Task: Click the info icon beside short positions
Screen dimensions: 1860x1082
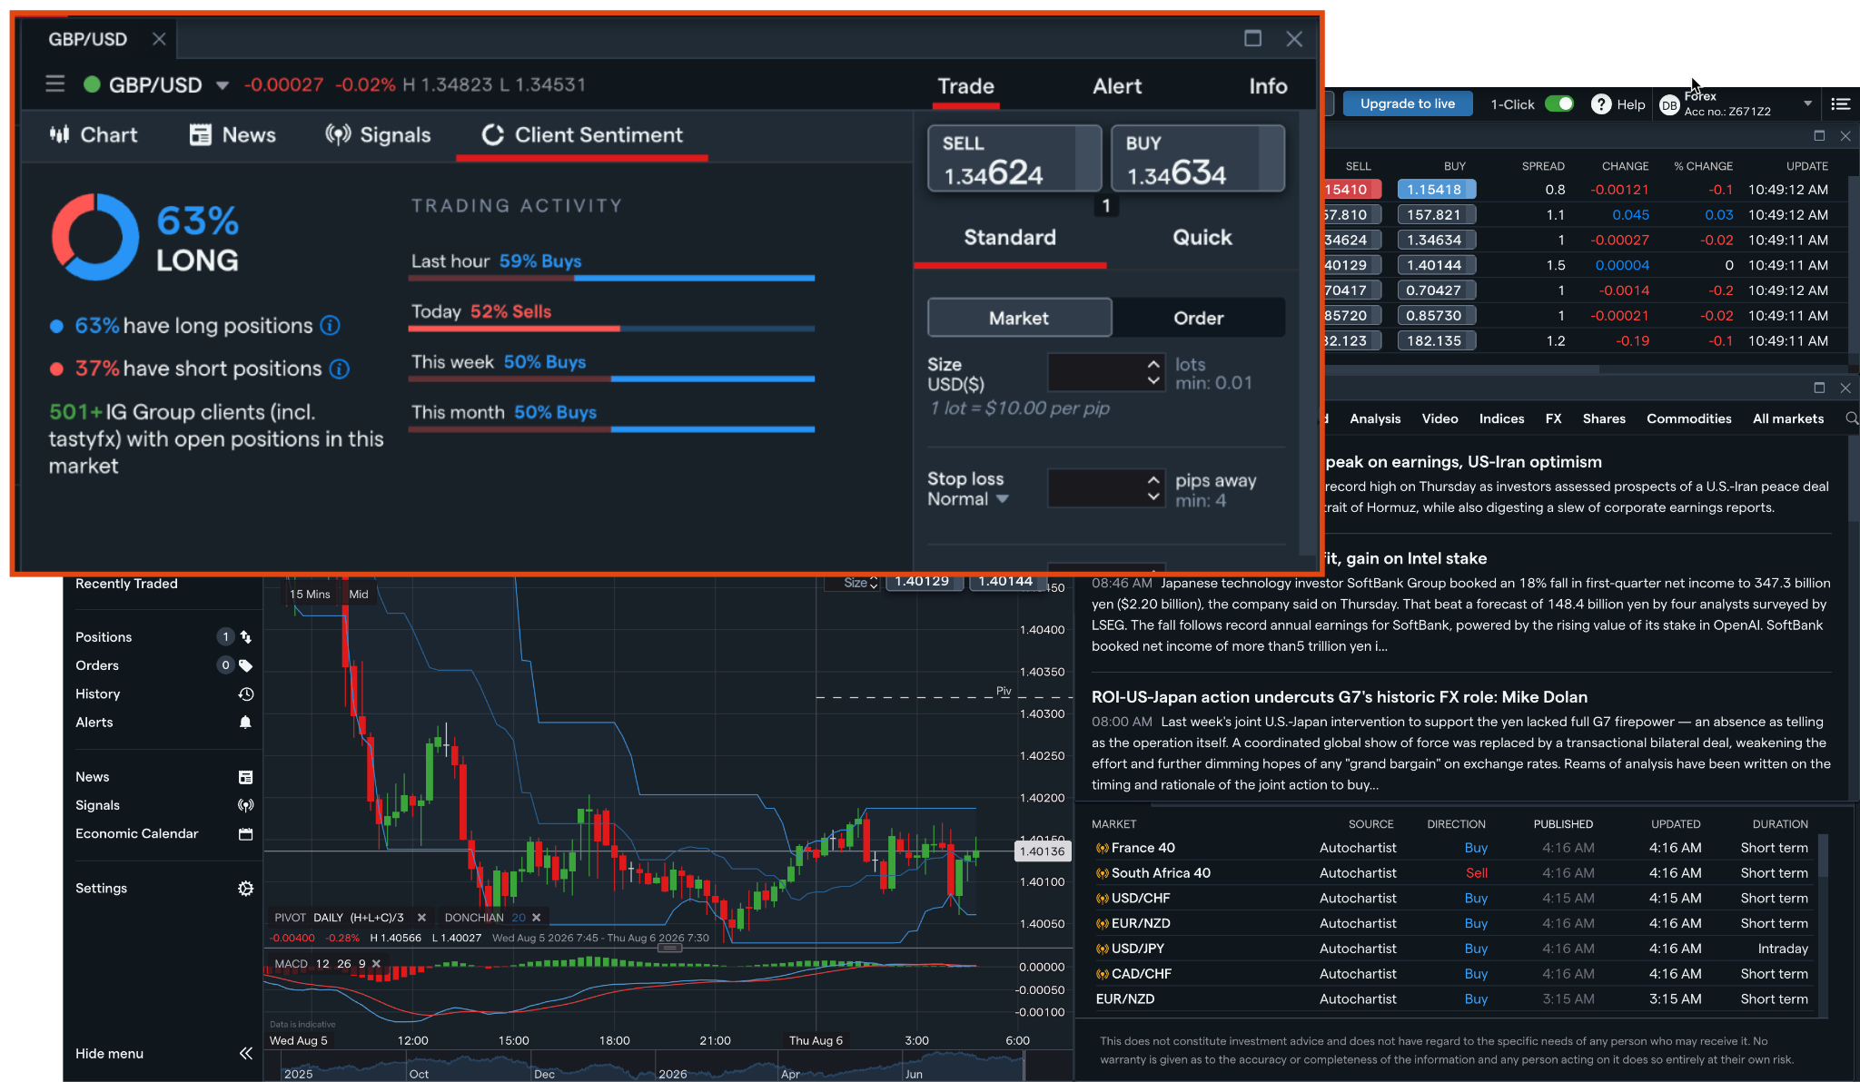Action: coord(340,369)
